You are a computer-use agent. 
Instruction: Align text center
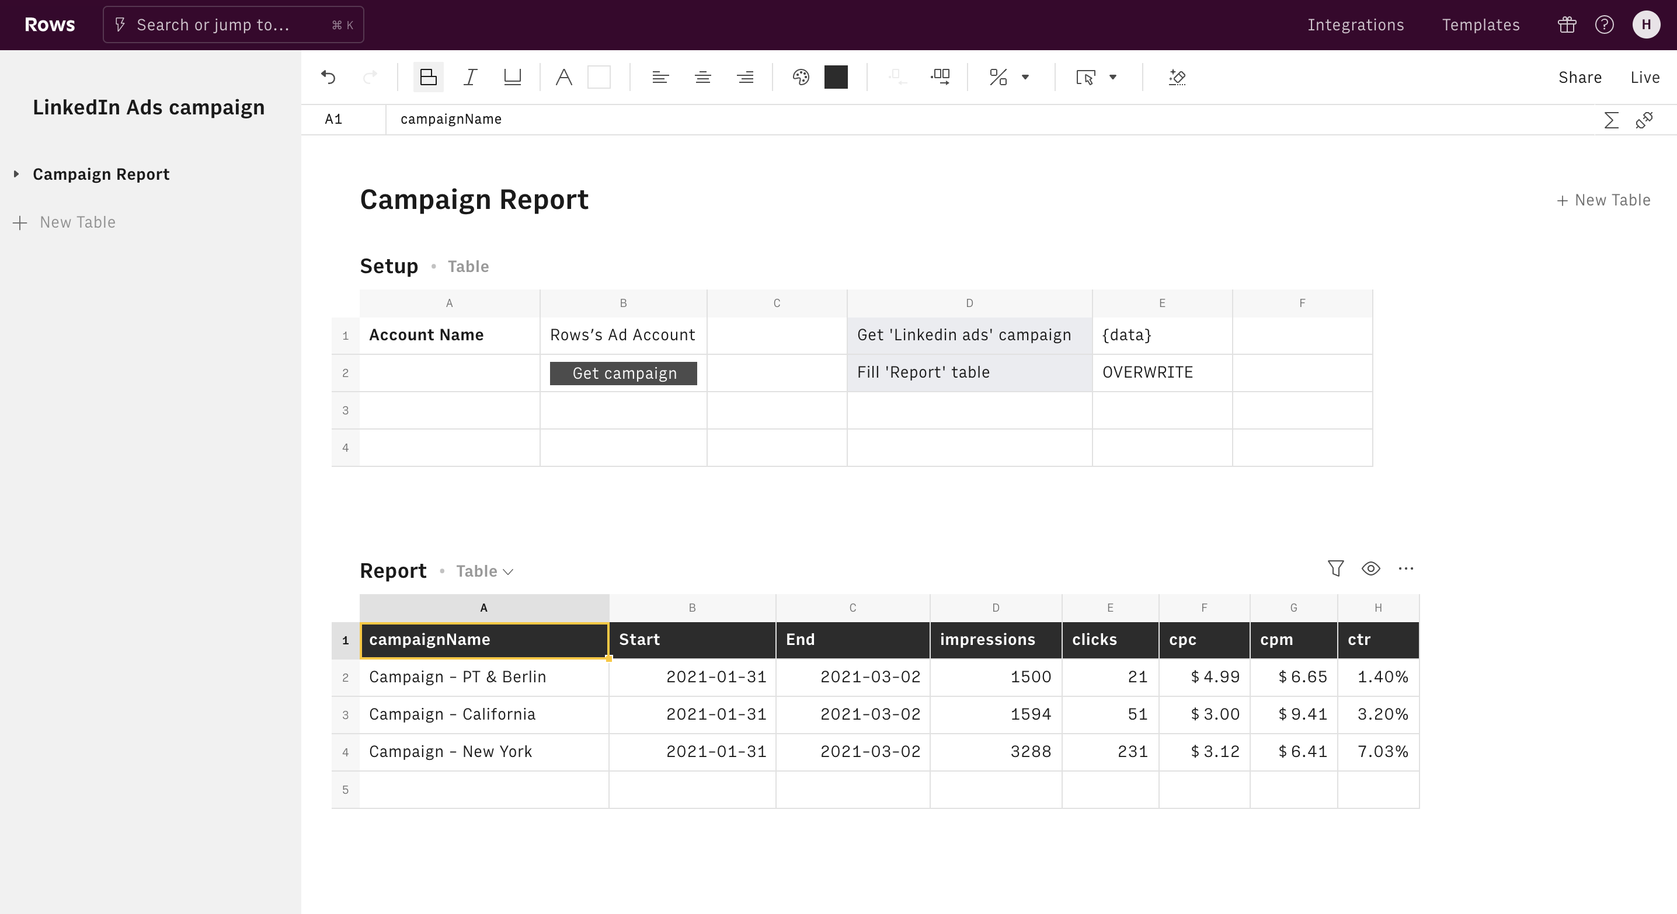click(702, 78)
